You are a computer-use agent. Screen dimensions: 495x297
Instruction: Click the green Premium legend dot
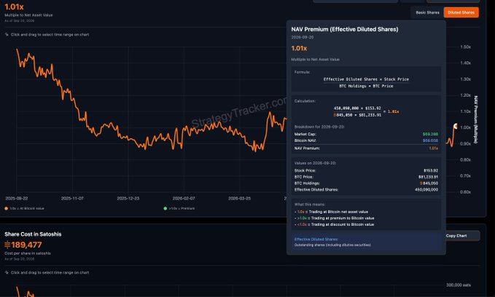(x=165, y=208)
